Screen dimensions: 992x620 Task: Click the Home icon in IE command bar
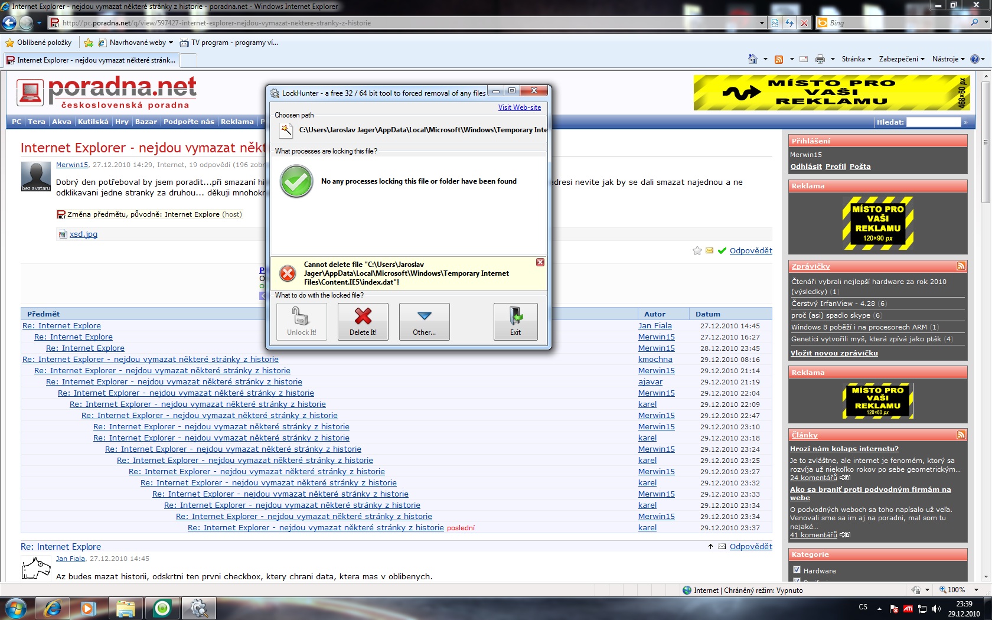click(752, 59)
